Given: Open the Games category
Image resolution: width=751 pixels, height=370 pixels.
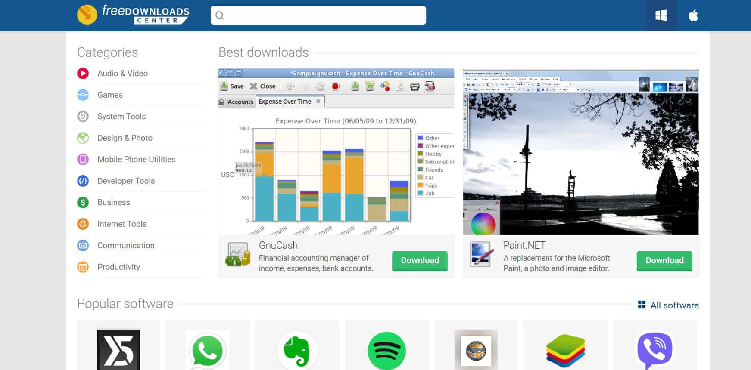Looking at the screenshot, I should click(x=110, y=95).
